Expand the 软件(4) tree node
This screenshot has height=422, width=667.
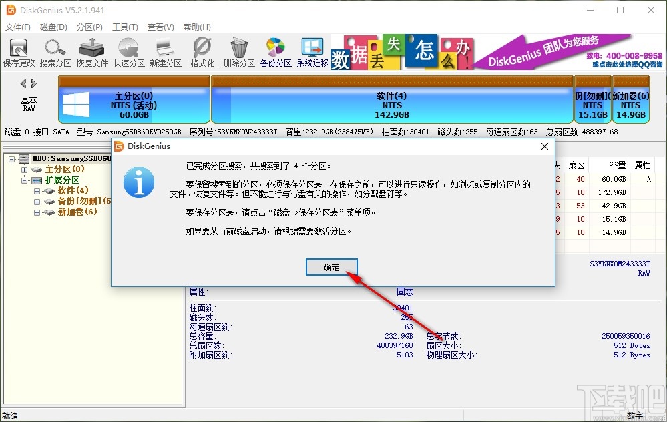click(37, 191)
